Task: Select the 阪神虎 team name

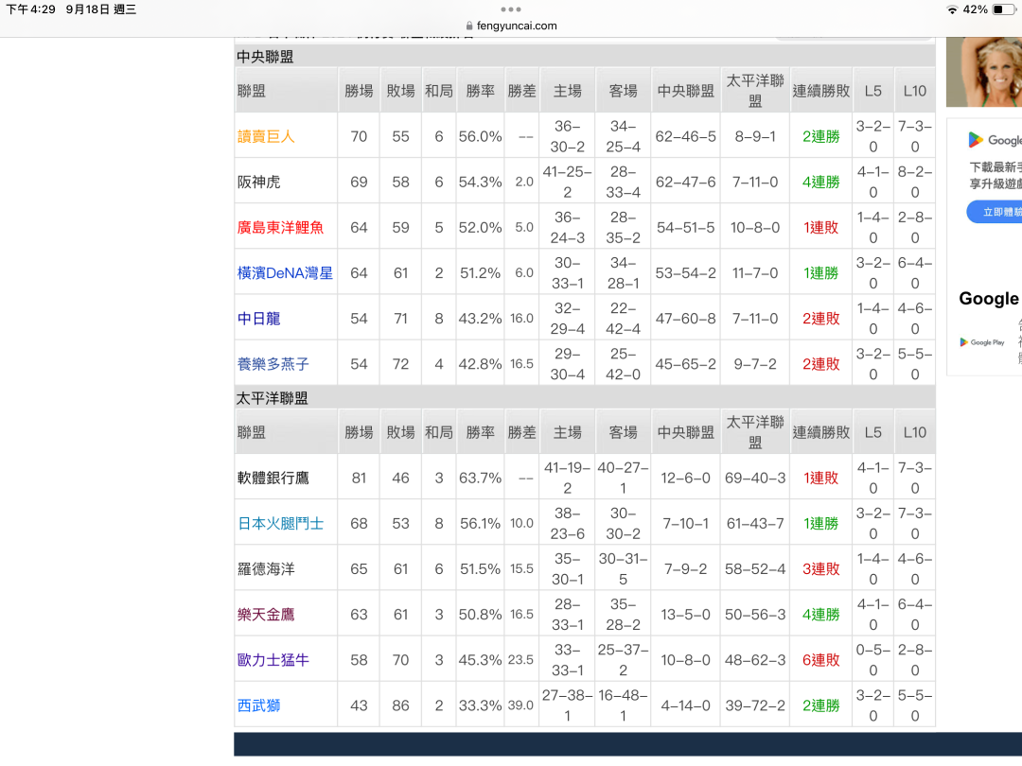Action: (x=258, y=182)
